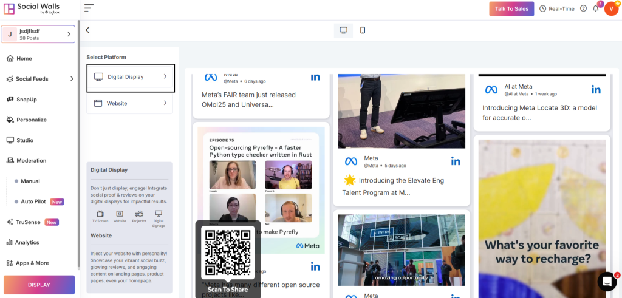Open the favorite way to recharge image

pyautogui.click(x=542, y=218)
